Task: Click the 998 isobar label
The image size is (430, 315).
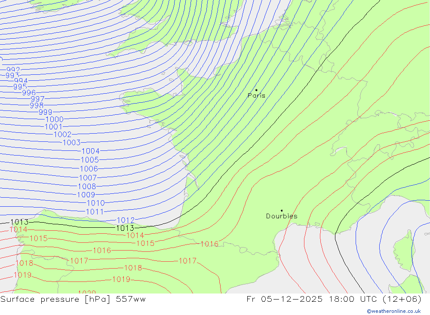Action: click(37, 105)
